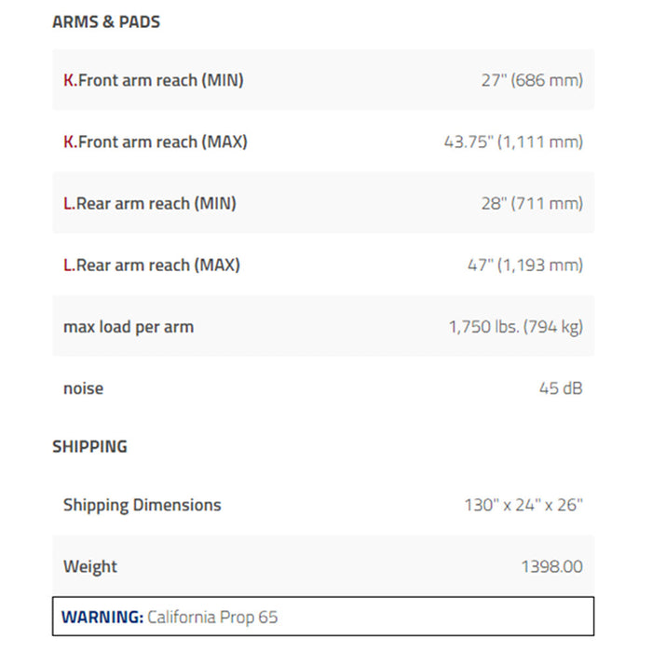
Task: Select the L.Rear arm reach (MAX) label
Action: tap(152, 265)
